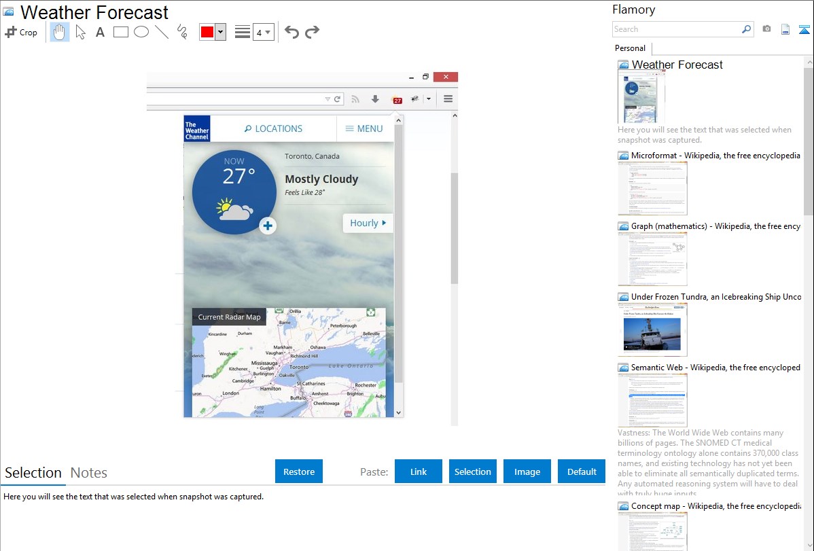
Task: Open the color picker dropdown arrow
Action: click(x=220, y=32)
